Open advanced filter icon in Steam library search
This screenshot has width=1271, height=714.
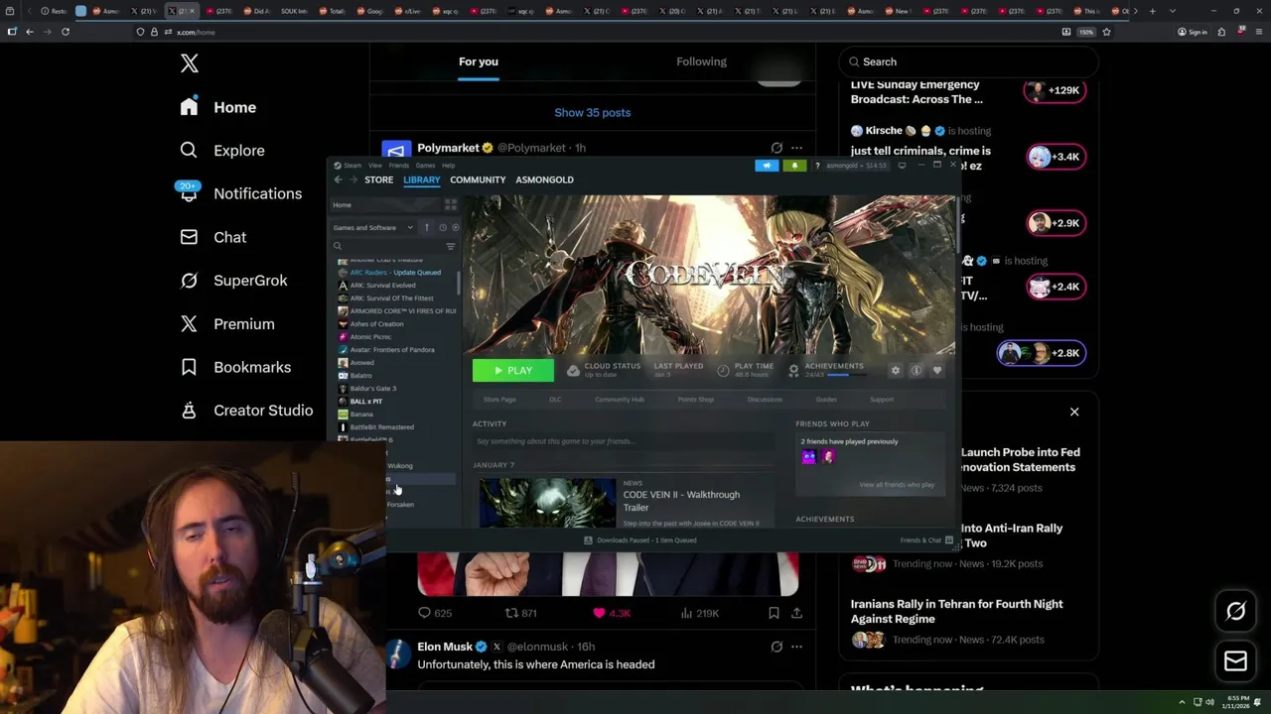pos(451,246)
